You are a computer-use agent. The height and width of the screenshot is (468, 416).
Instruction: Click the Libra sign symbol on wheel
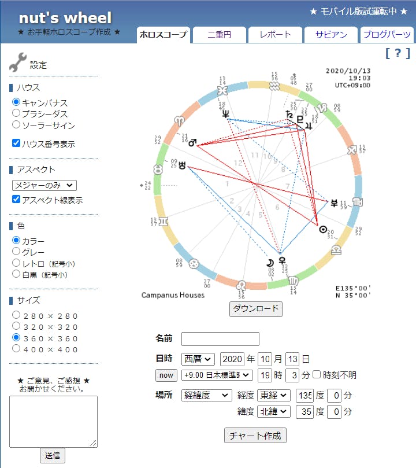point(336,250)
